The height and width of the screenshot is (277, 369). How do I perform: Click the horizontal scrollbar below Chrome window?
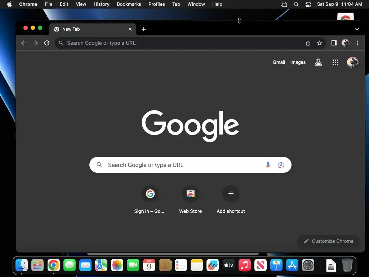173,254
